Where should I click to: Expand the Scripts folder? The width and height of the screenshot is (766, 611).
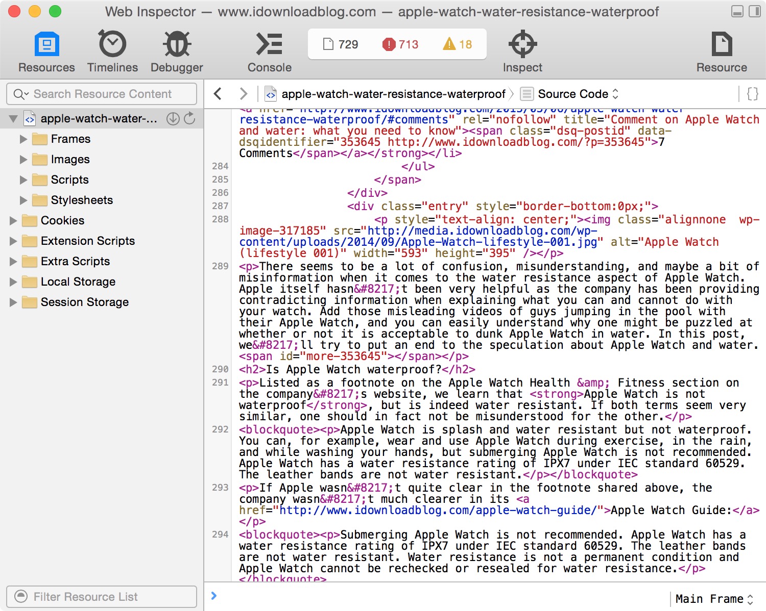coord(23,180)
